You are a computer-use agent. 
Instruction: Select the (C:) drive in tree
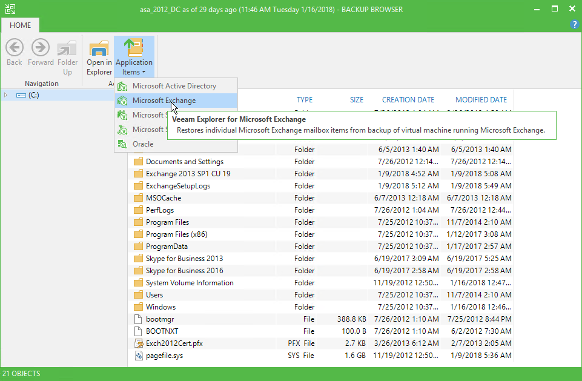pos(34,95)
